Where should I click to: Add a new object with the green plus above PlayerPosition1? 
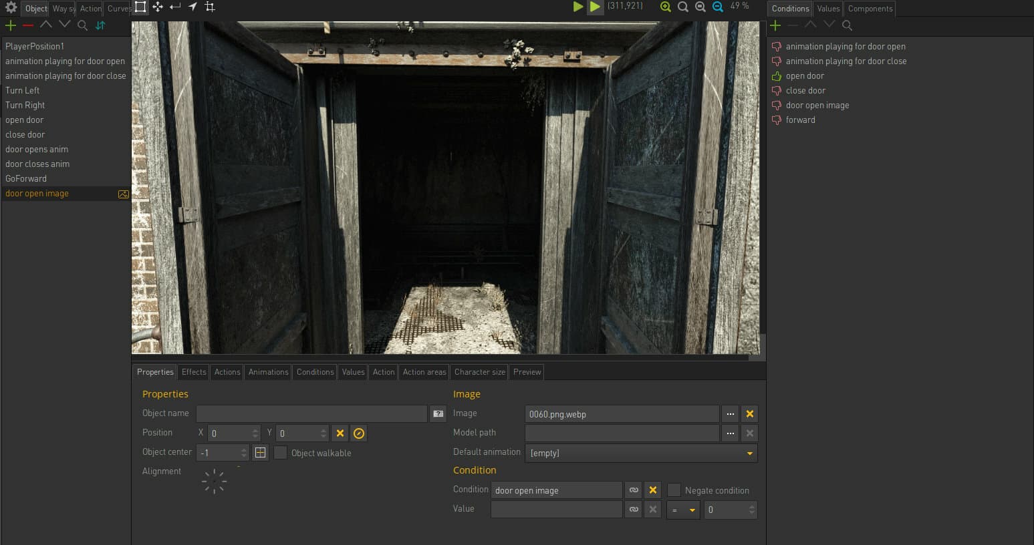(x=11, y=25)
